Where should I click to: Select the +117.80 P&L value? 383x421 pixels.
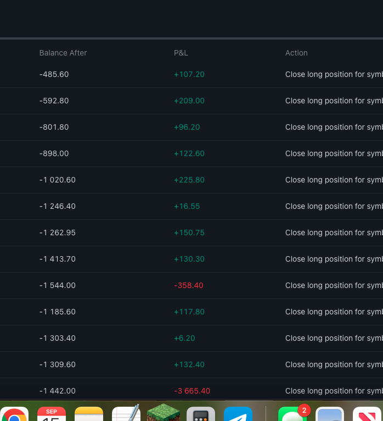pos(189,312)
